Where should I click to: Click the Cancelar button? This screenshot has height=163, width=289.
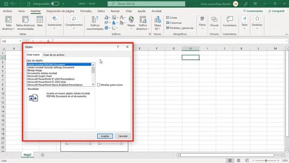click(123, 136)
